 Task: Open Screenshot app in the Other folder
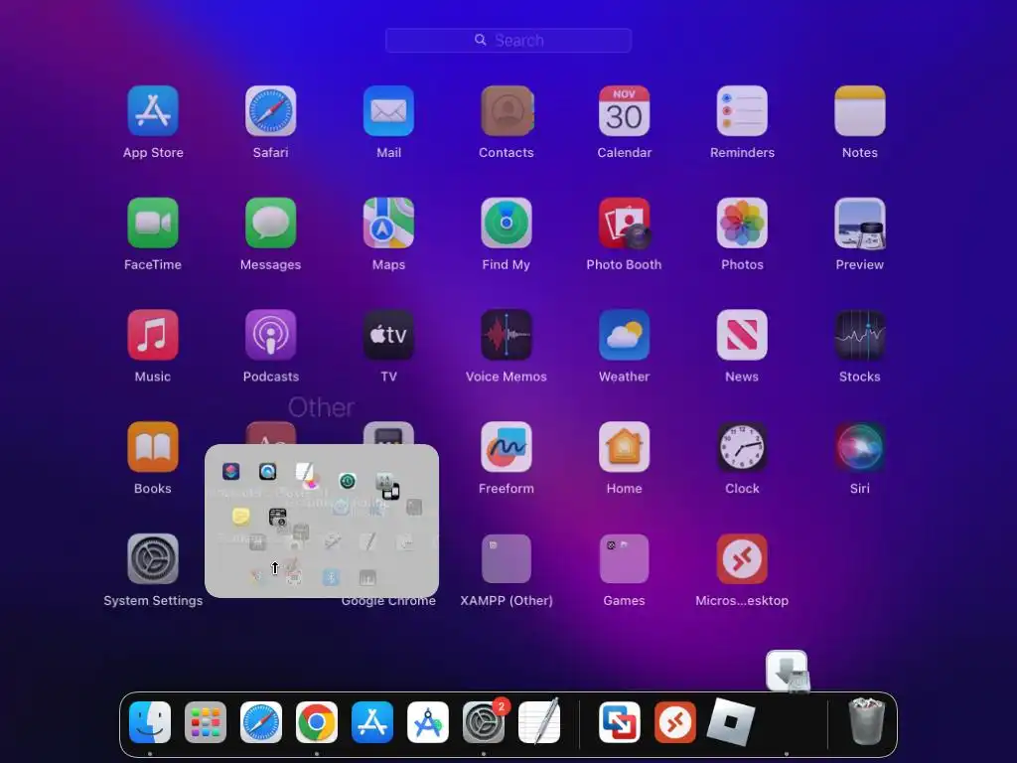click(x=278, y=517)
